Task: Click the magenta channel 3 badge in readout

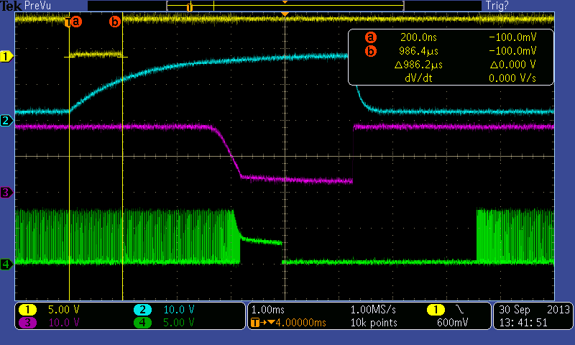Action: (x=27, y=323)
